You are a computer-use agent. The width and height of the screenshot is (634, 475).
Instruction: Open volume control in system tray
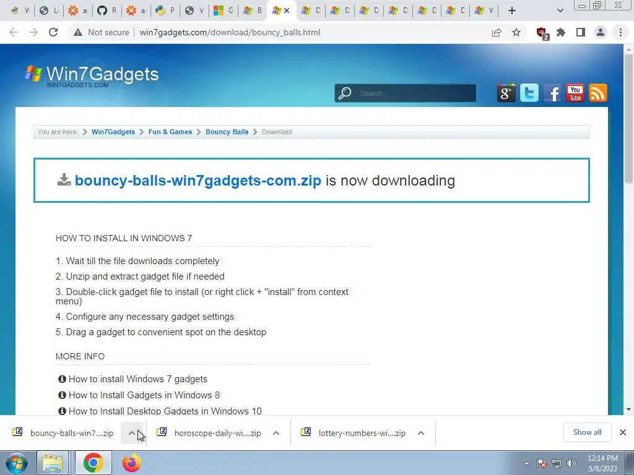coord(571,463)
